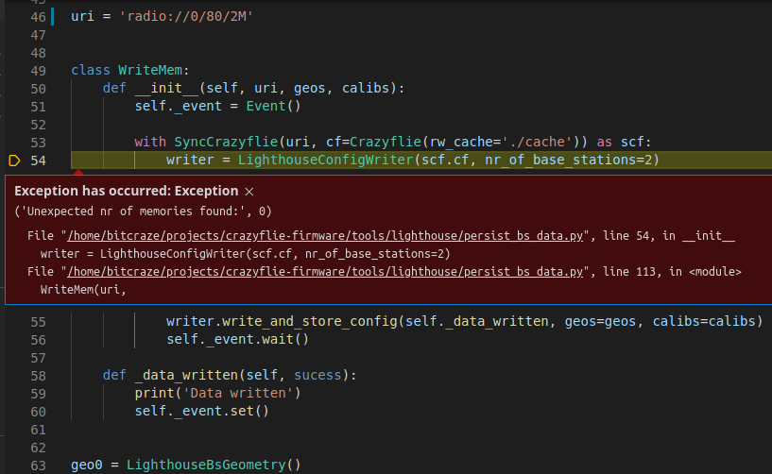Click line number 49 in the gutter
772x474 pixels.
tap(39, 71)
